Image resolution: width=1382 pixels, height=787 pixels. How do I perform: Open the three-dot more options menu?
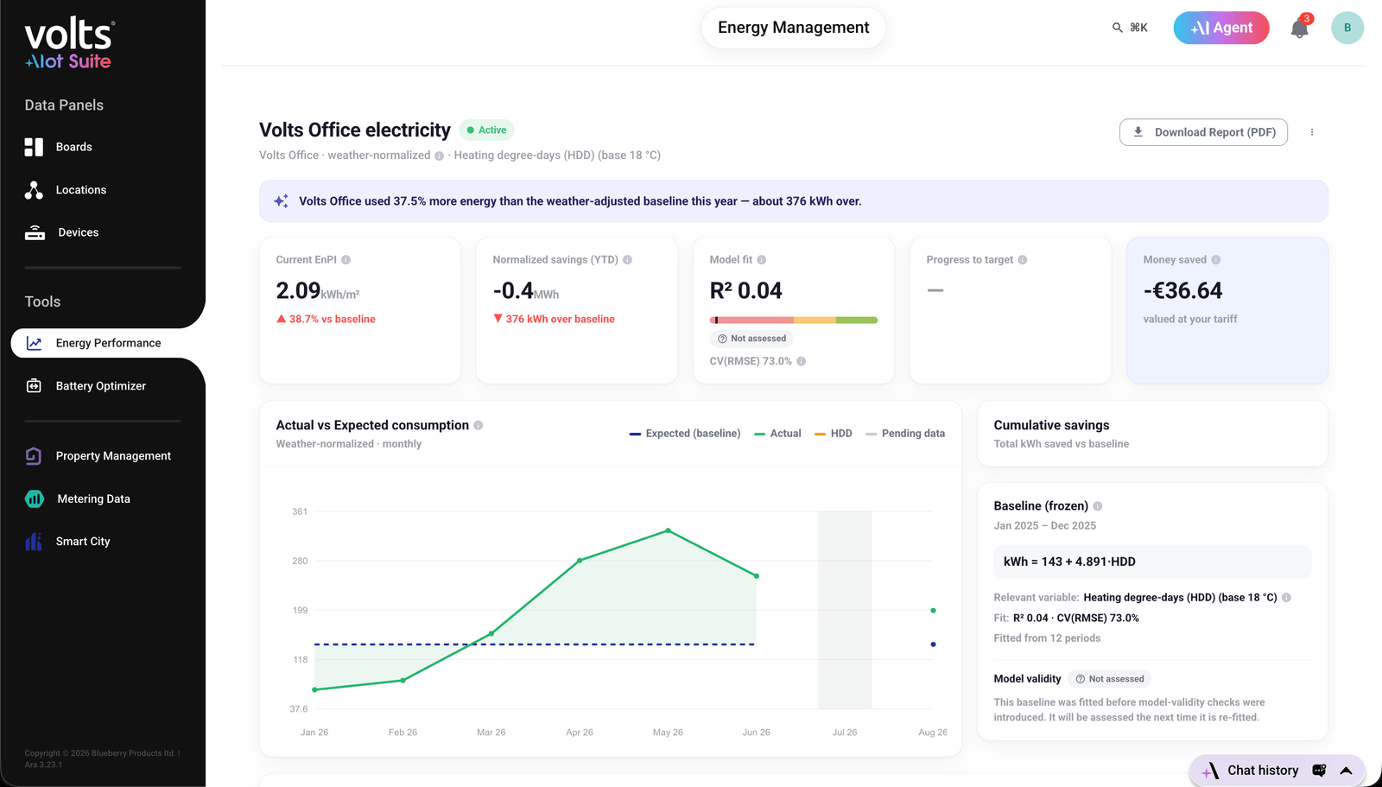click(x=1312, y=132)
